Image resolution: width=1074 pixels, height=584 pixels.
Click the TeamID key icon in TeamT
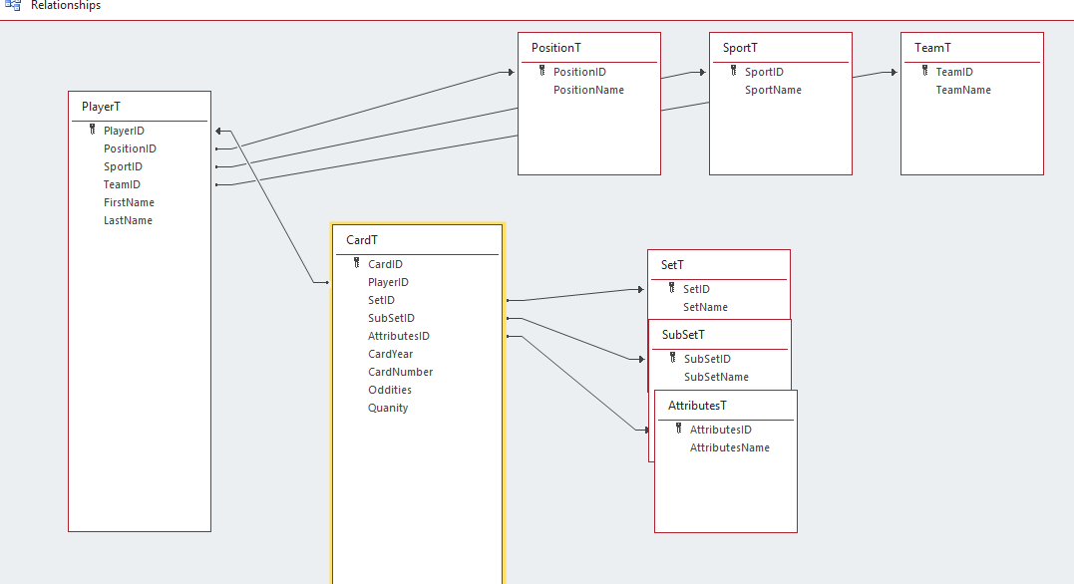tap(924, 71)
